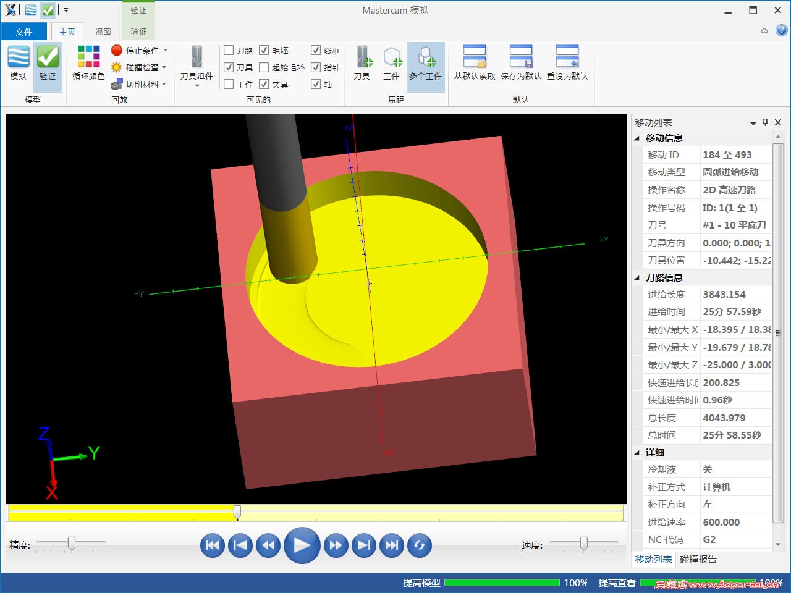Open the quick access toolbar customize arrow
791x593 pixels.
point(66,11)
